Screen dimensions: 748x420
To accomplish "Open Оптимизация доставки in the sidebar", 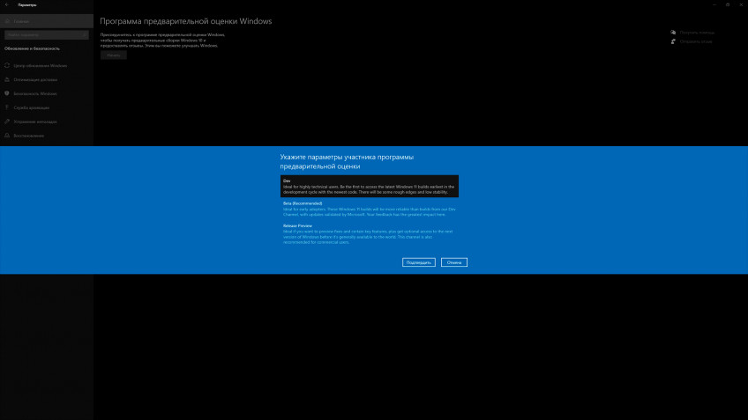I will pos(47,79).
